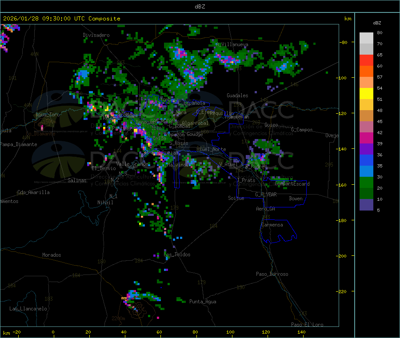The width and height of the screenshot is (400, 338).
Task: Click the timestamp 2026/01/28 09:30:00 UTC Composite
Action: click(x=62, y=19)
